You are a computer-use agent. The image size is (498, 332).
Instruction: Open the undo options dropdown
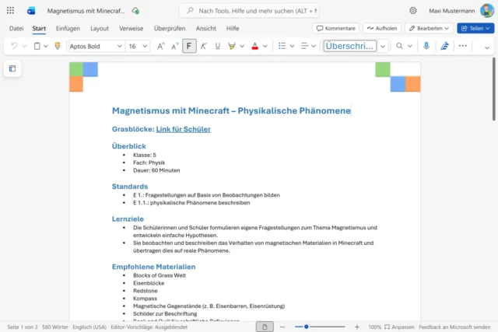[24, 47]
